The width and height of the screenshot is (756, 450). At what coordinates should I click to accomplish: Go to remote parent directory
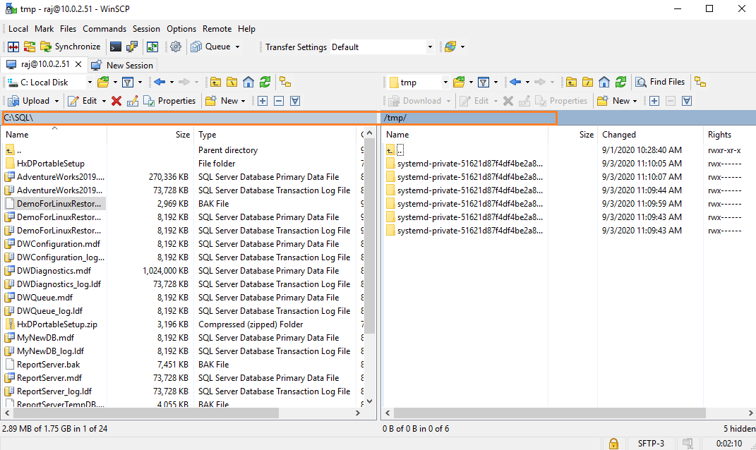point(571,82)
